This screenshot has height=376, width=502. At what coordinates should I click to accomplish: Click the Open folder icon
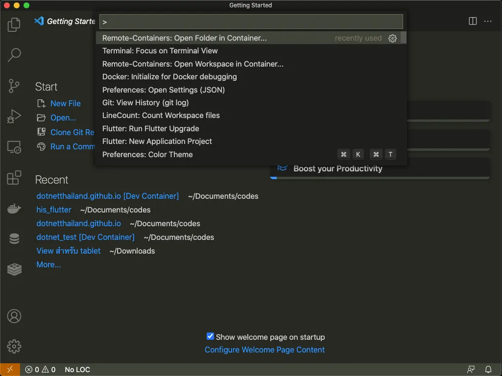41,117
